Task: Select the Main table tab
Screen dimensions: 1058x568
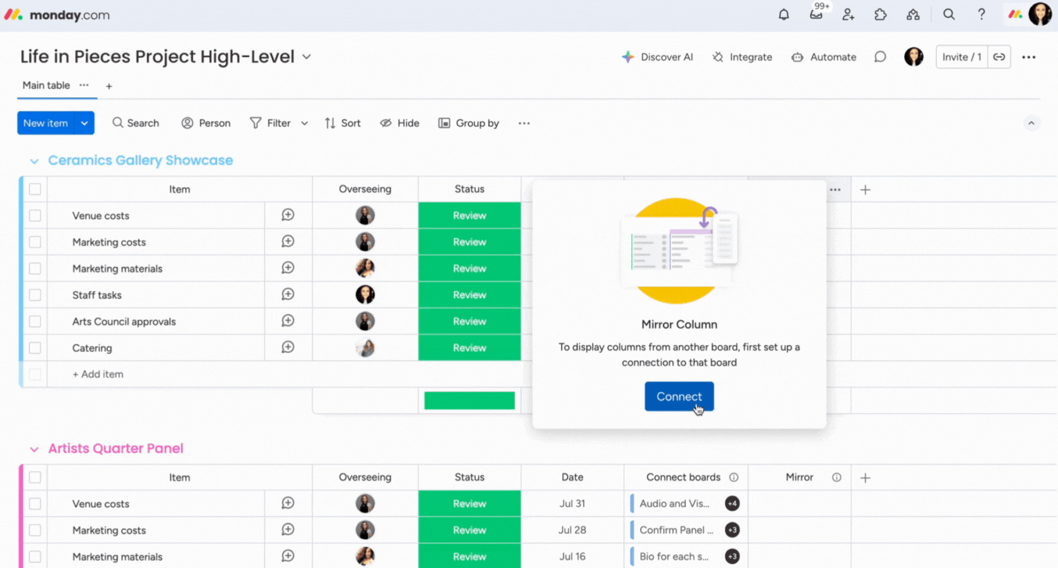Action: point(46,86)
